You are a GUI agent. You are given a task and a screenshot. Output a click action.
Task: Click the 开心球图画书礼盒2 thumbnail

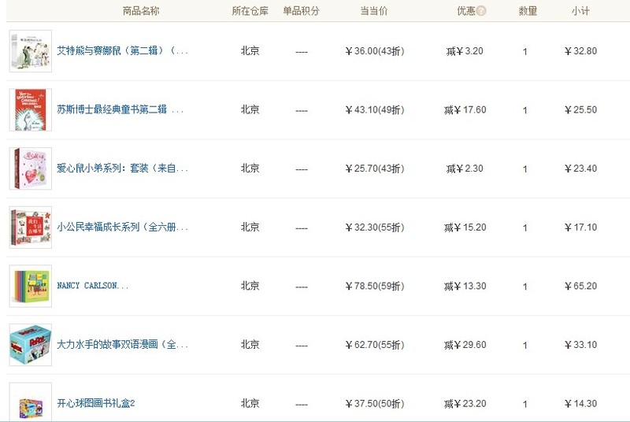click(31, 402)
